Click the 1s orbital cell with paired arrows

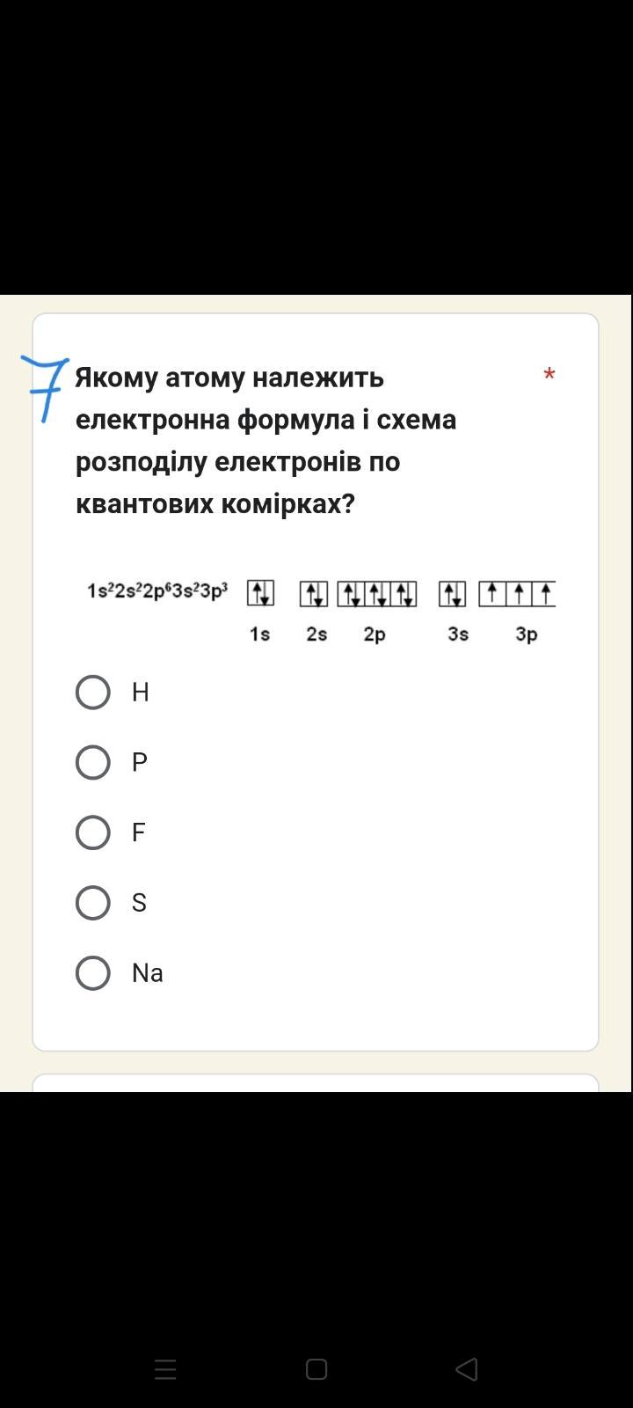260,594
